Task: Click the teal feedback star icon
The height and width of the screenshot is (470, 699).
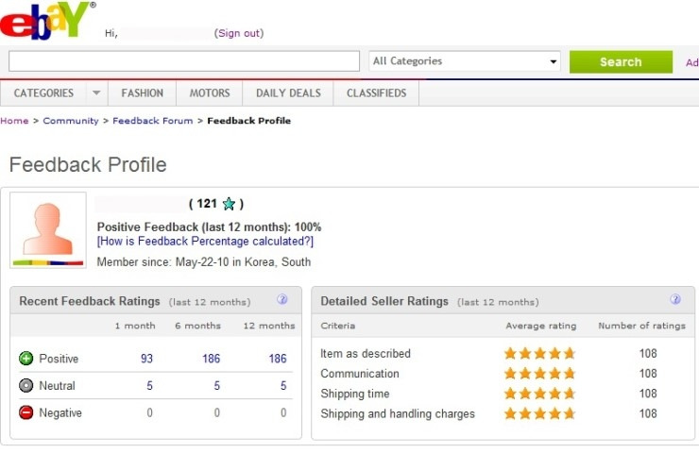Action: click(229, 204)
